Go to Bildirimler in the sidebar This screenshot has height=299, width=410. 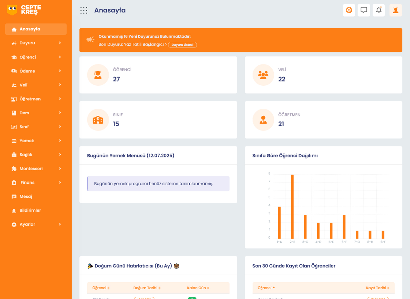pos(30,210)
